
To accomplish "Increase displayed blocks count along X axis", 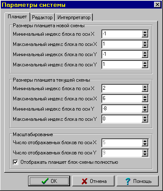I will (145, 141).
